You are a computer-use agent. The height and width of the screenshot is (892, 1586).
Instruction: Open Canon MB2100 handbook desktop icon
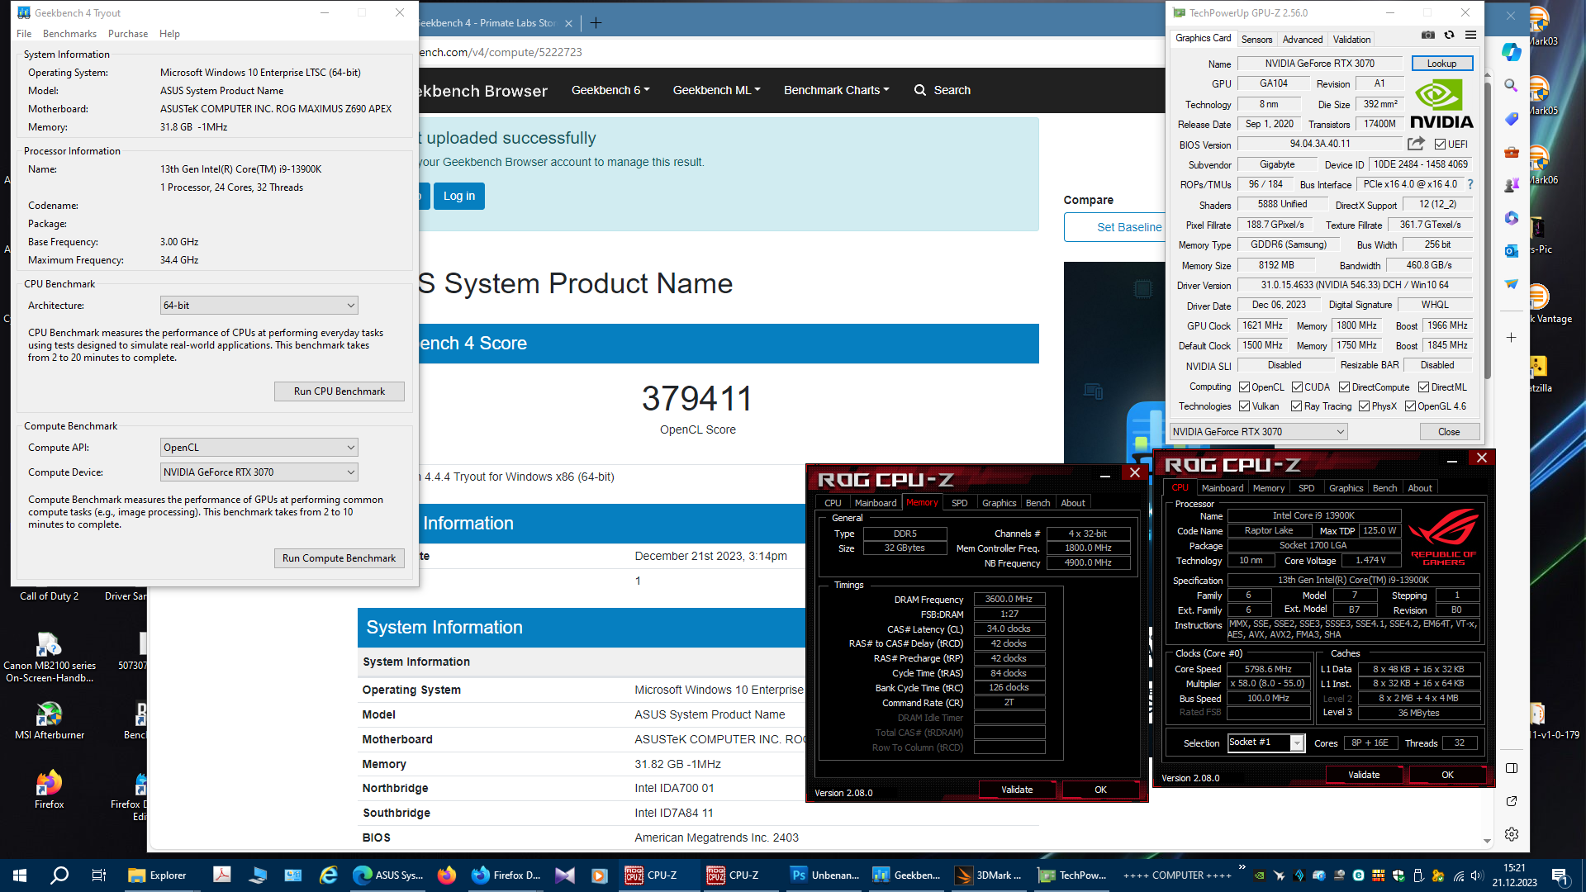[49, 657]
